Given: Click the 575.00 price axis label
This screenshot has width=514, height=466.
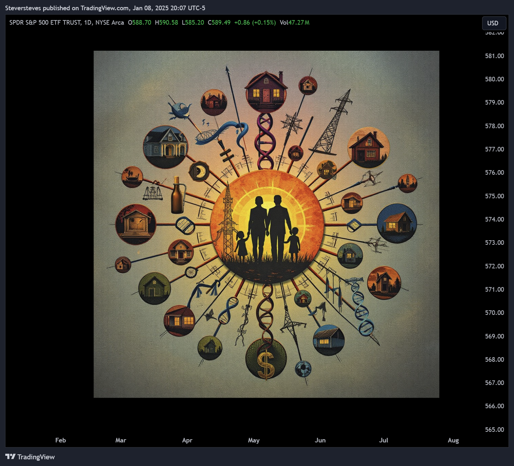Looking at the screenshot, I should click(494, 196).
